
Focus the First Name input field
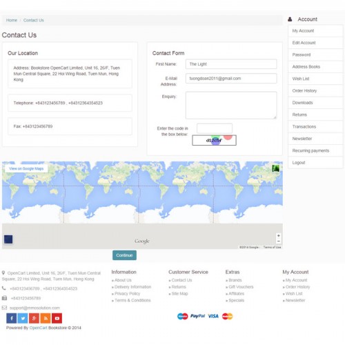coord(231,64)
